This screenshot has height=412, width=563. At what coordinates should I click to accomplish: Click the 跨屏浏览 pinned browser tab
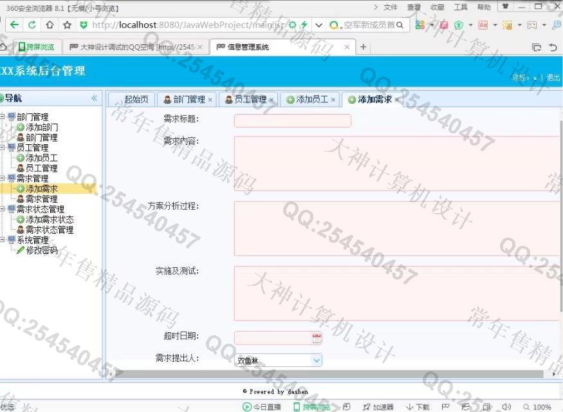[37, 47]
